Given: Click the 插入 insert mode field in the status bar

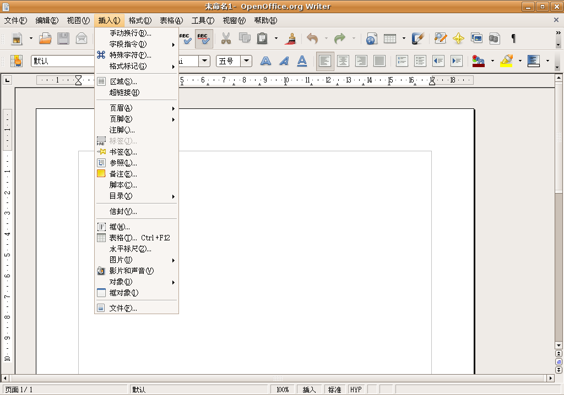Looking at the screenshot, I should point(310,389).
